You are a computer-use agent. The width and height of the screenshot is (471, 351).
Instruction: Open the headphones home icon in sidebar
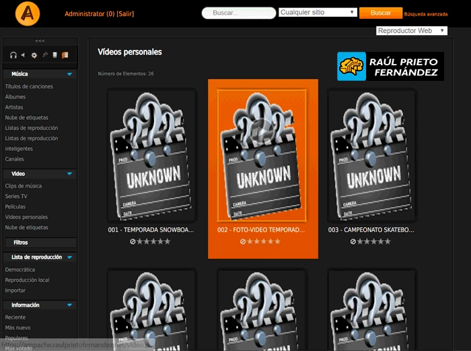point(13,55)
